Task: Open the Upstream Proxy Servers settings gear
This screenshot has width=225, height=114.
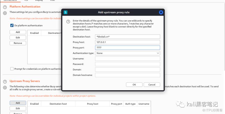Action: [x=5, y=88]
